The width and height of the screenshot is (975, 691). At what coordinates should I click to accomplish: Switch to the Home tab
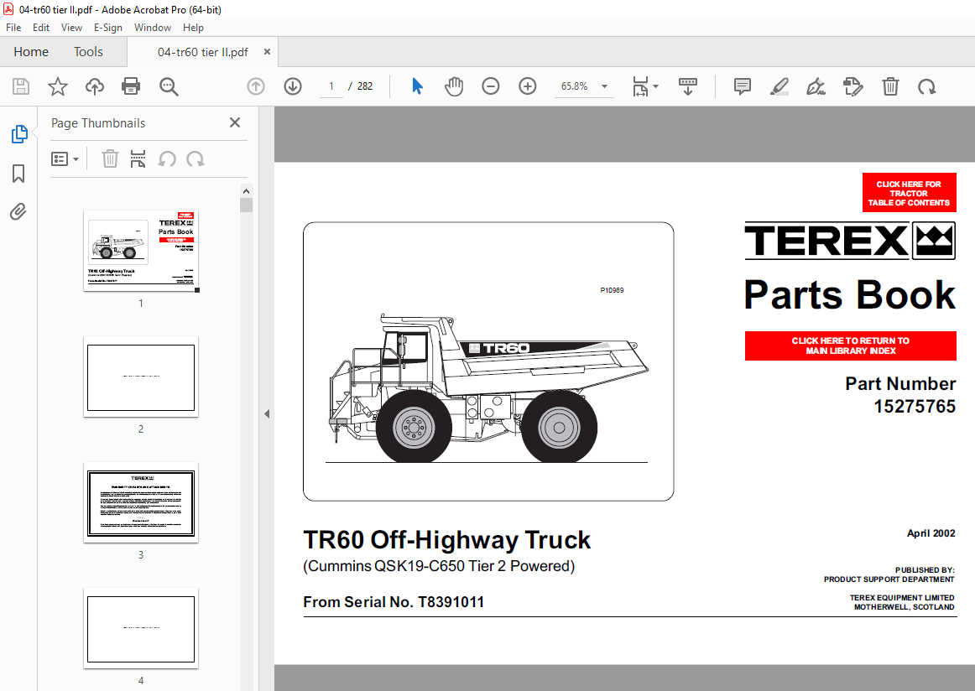[31, 52]
